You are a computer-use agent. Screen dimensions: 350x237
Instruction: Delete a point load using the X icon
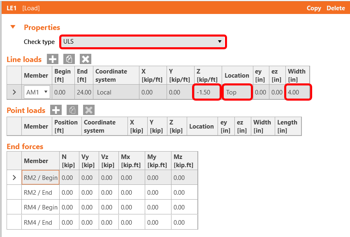point(88,110)
